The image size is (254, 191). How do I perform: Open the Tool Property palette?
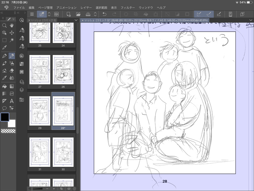tap(22, 38)
